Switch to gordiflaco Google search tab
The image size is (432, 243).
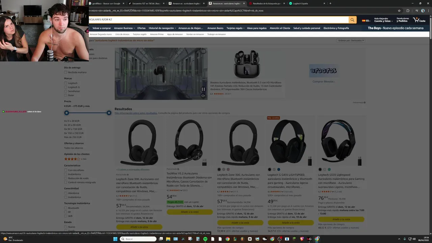tap(106, 3)
